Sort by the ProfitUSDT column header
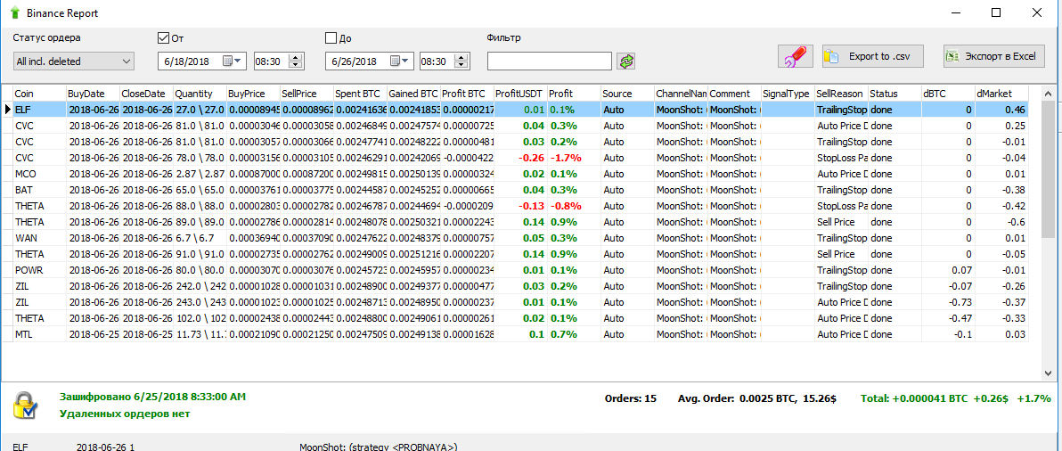1062x451 pixels. 520,94
